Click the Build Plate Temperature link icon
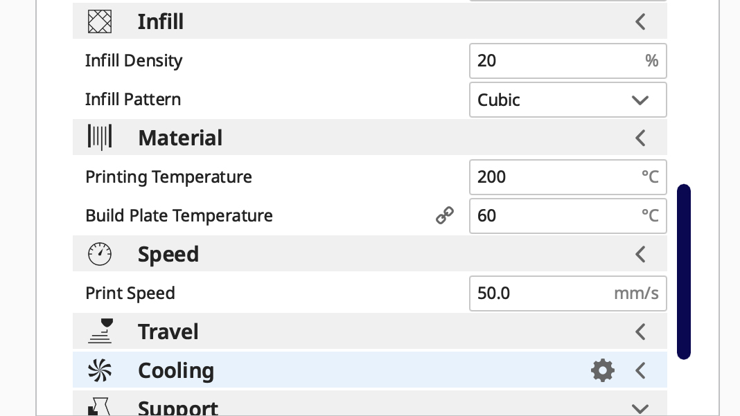 pos(444,216)
